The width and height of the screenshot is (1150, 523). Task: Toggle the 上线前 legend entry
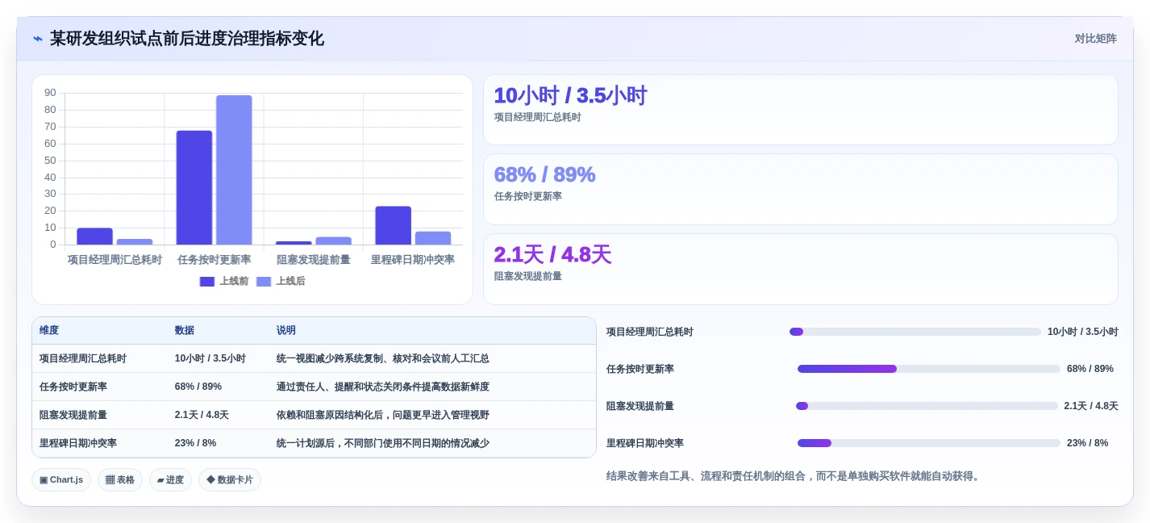pyautogui.click(x=224, y=281)
